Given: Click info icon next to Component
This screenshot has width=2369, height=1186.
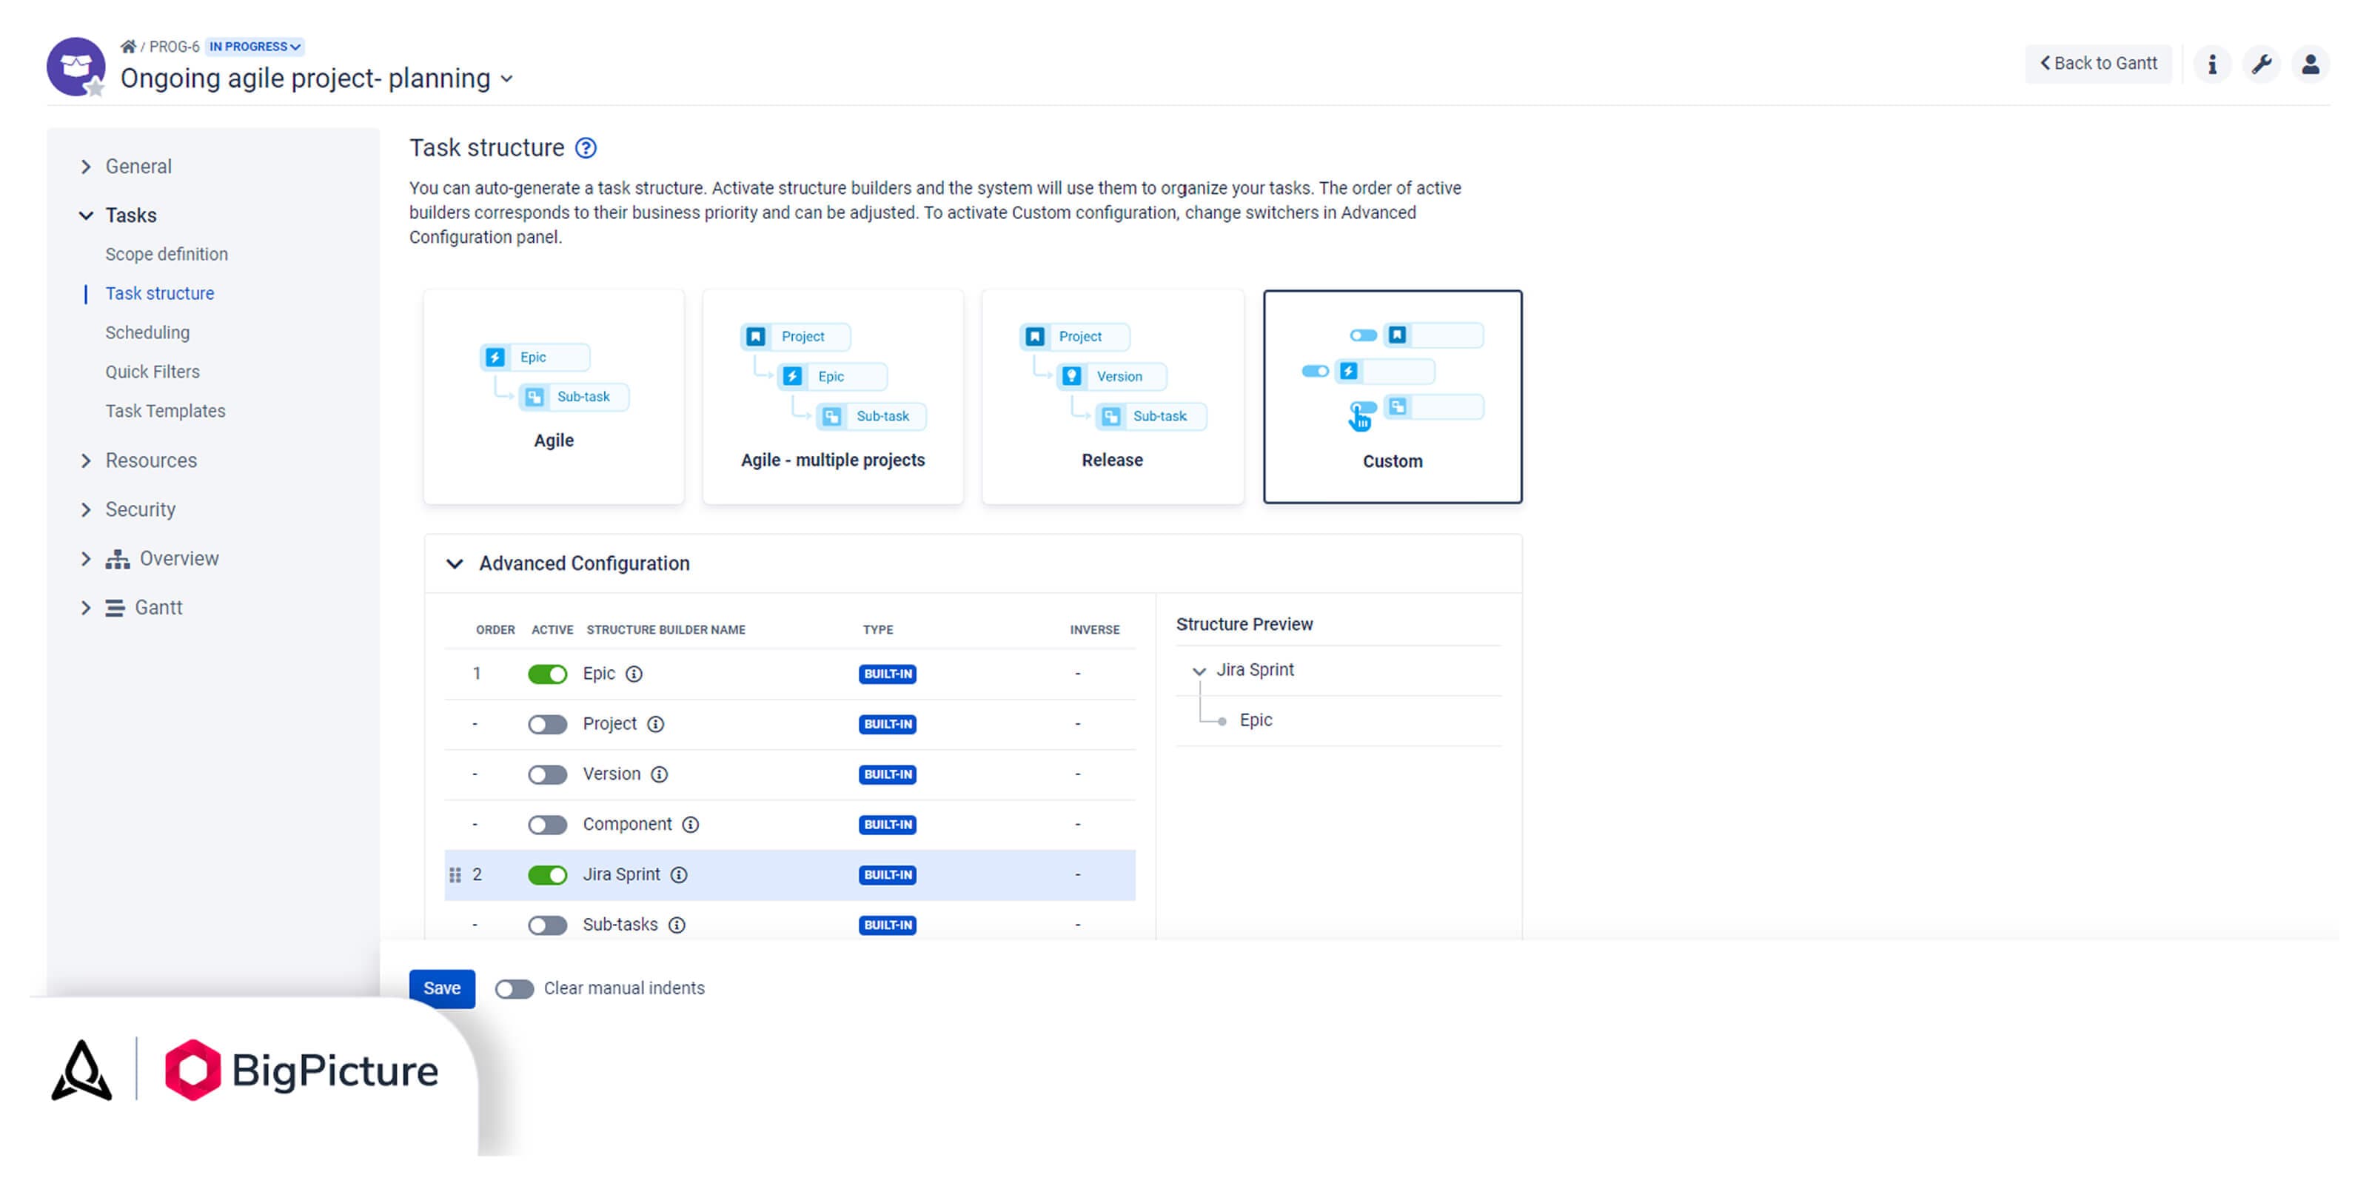Looking at the screenshot, I should (x=690, y=825).
